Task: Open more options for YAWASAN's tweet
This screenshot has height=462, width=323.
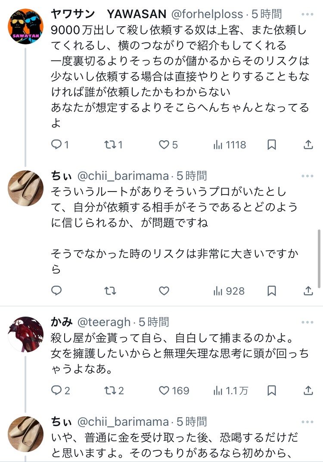Action: [307, 15]
